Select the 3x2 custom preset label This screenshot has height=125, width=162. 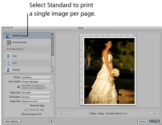coord(14,63)
